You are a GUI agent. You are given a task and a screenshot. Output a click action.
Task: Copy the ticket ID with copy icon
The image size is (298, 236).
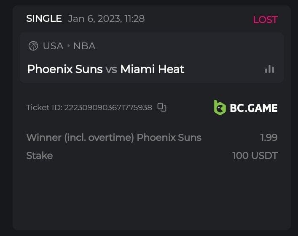162,107
